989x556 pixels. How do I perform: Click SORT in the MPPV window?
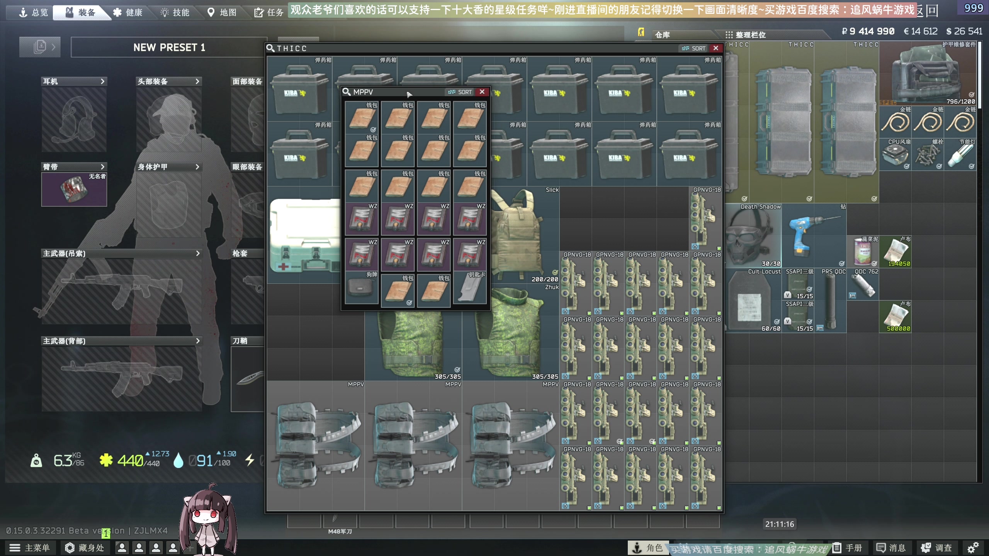pos(460,92)
